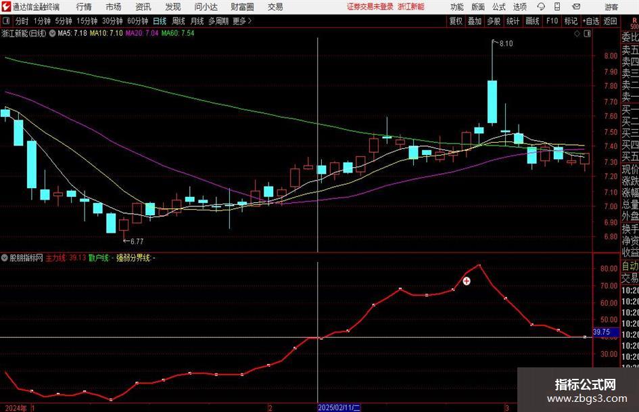
Task: Open the customer service headset icon
Action: point(541,7)
